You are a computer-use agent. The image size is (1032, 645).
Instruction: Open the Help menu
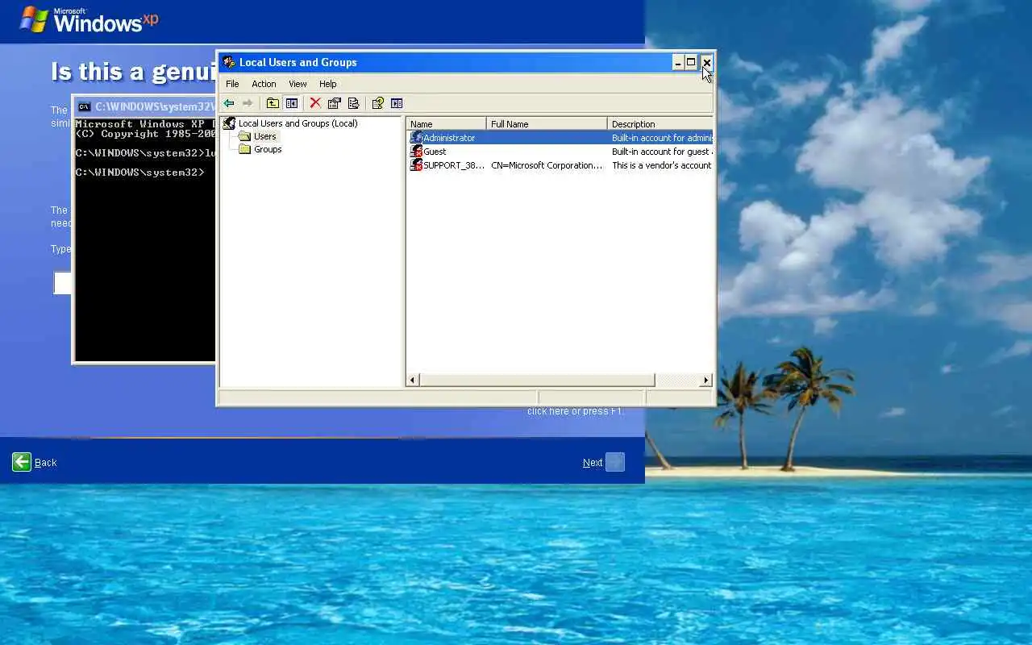point(327,84)
